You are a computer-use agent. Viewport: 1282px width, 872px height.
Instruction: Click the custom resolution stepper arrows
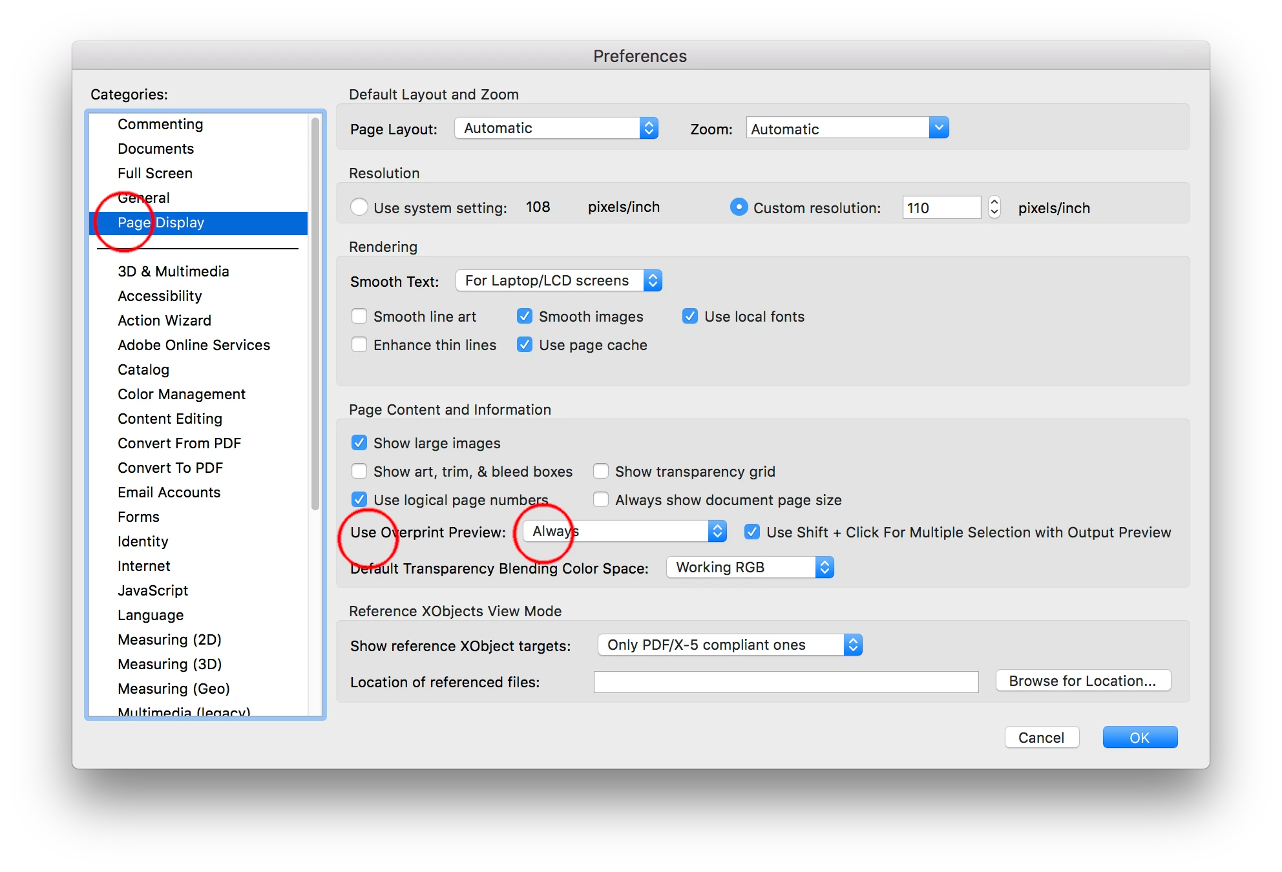[x=994, y=207]
